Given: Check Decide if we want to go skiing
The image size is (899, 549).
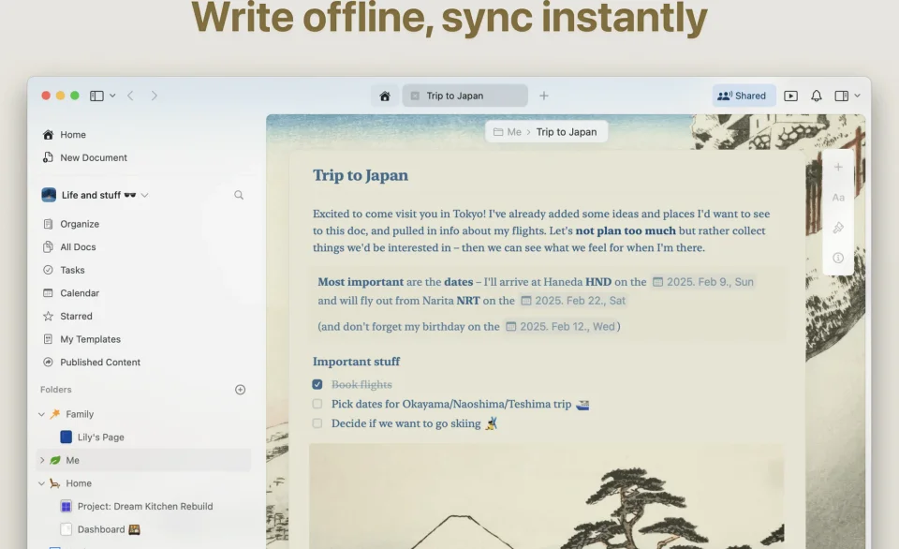Looking at the screenshot, I should (317, 423).
